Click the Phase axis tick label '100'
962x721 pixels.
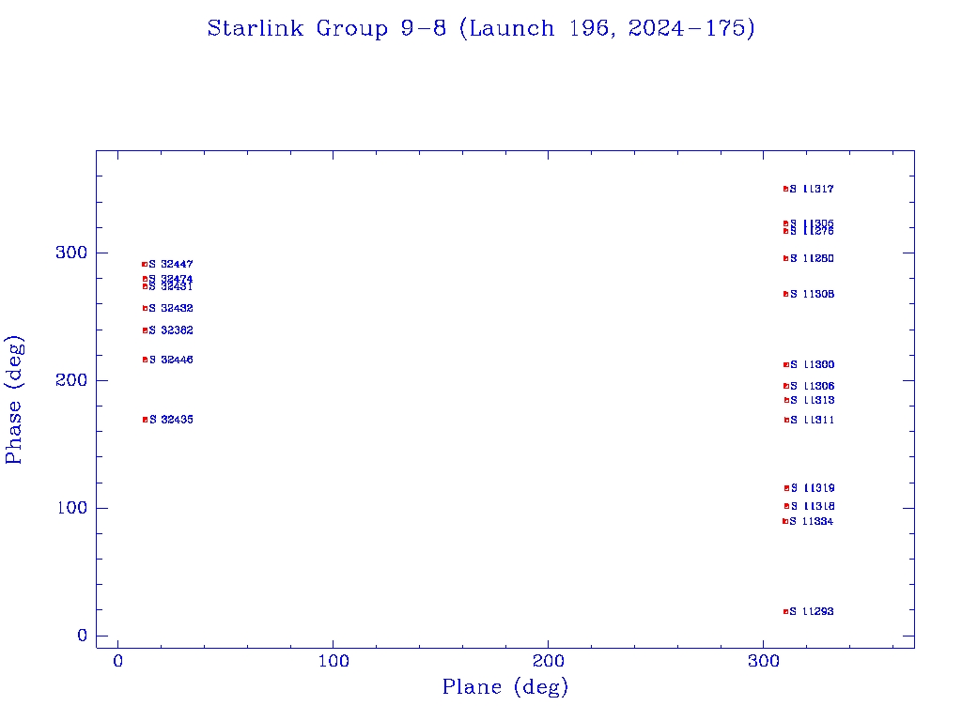[x=71, y=508]
